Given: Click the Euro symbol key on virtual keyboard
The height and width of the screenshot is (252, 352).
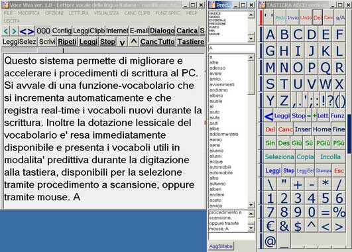Looking at the screenshot, I should click(270, 226).
